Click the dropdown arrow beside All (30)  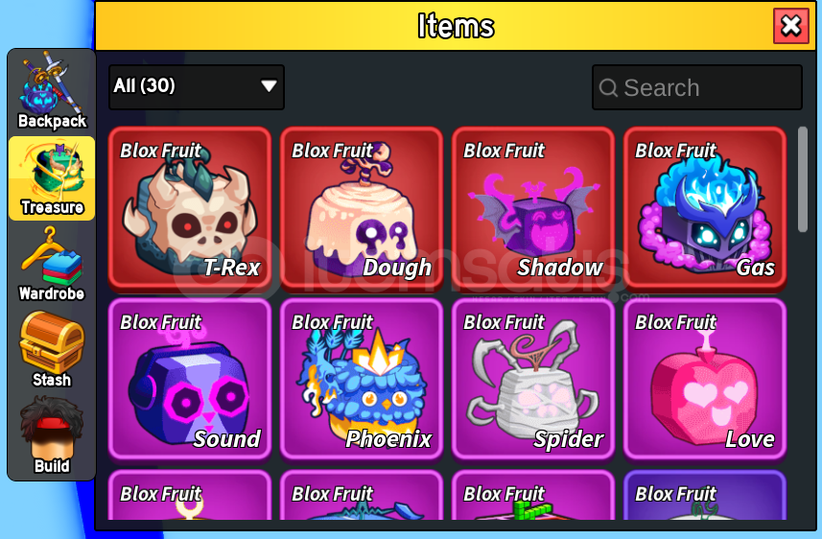pos(269,86)
